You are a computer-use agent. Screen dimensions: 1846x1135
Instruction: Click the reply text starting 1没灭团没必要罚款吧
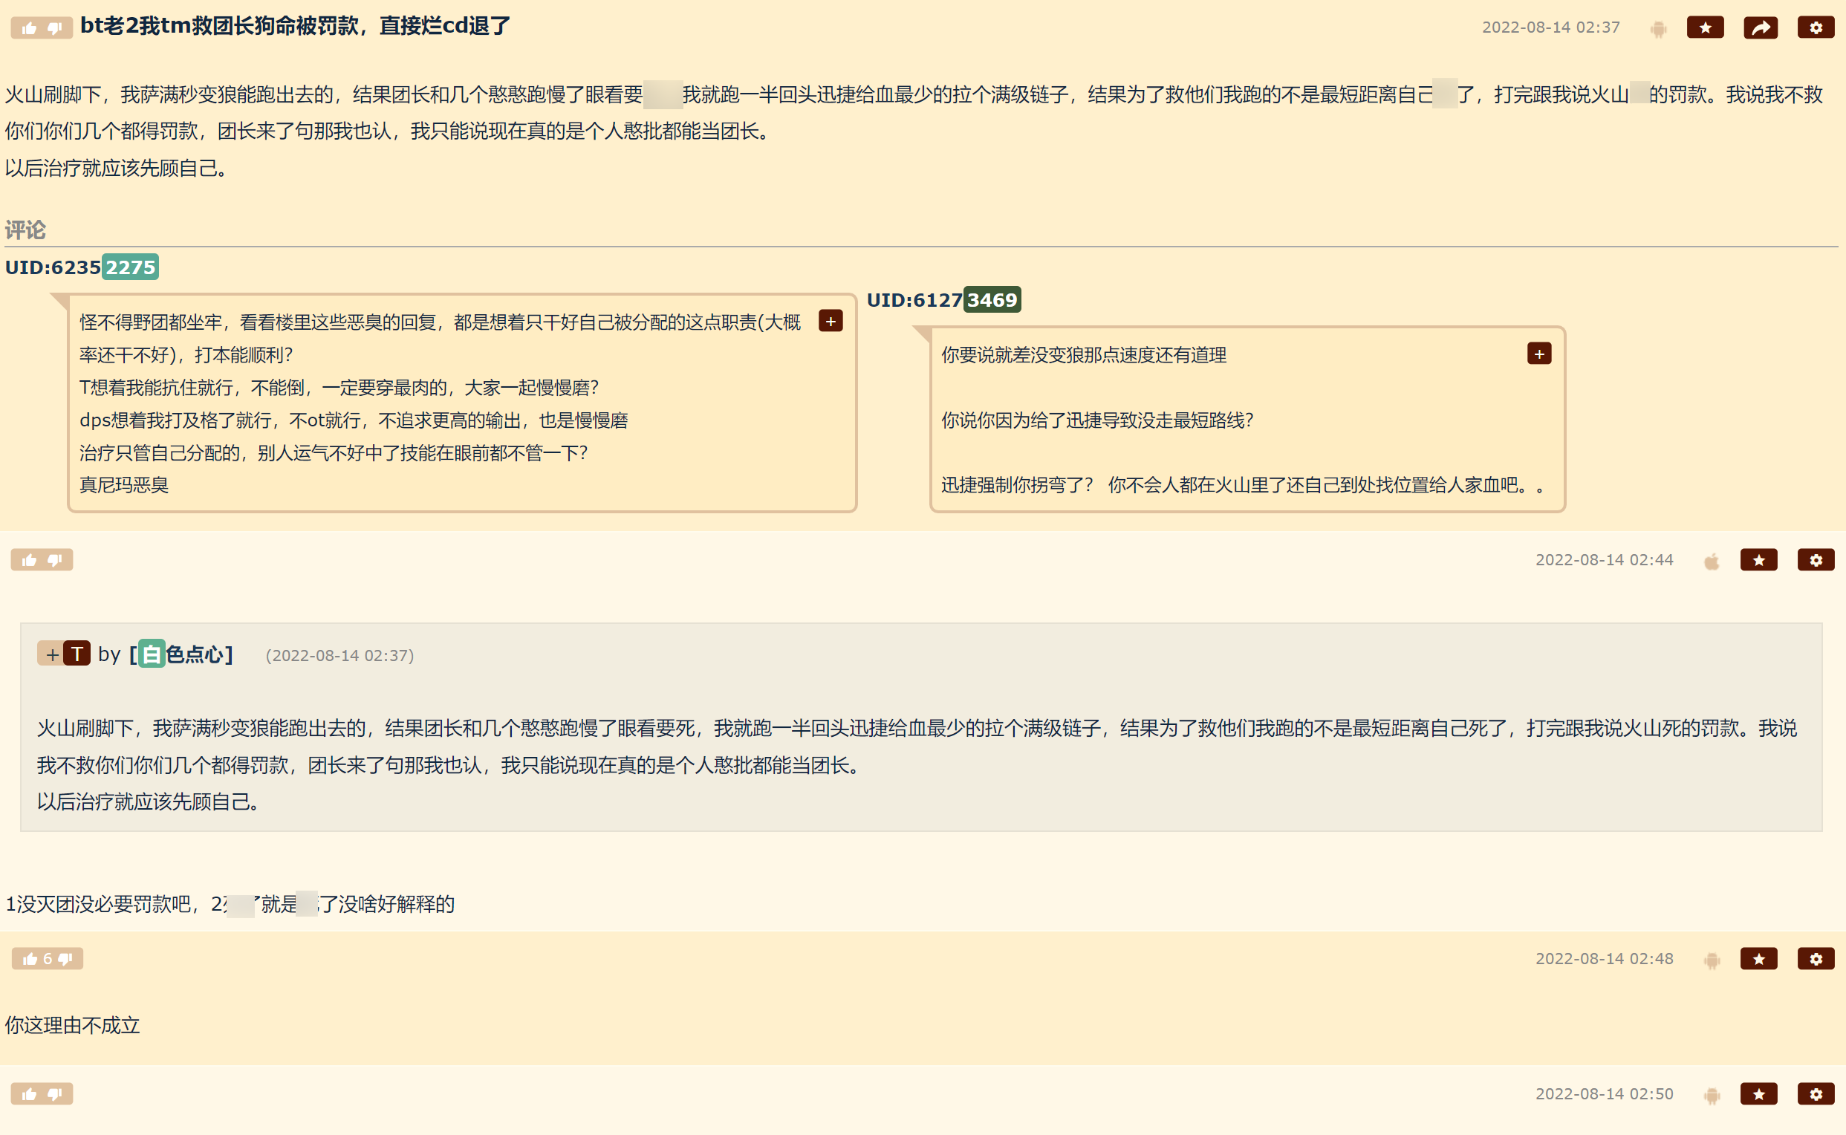click(230, 904)
